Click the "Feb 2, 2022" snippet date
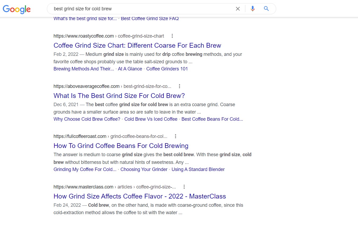 click(66, 54)
